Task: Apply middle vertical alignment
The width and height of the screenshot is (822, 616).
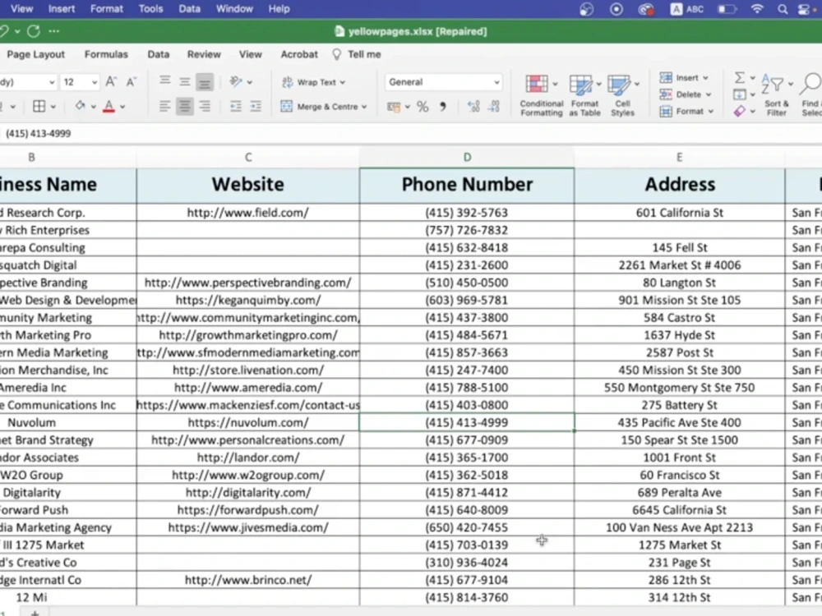Action: pyautogui.click(x=184, y=81)
